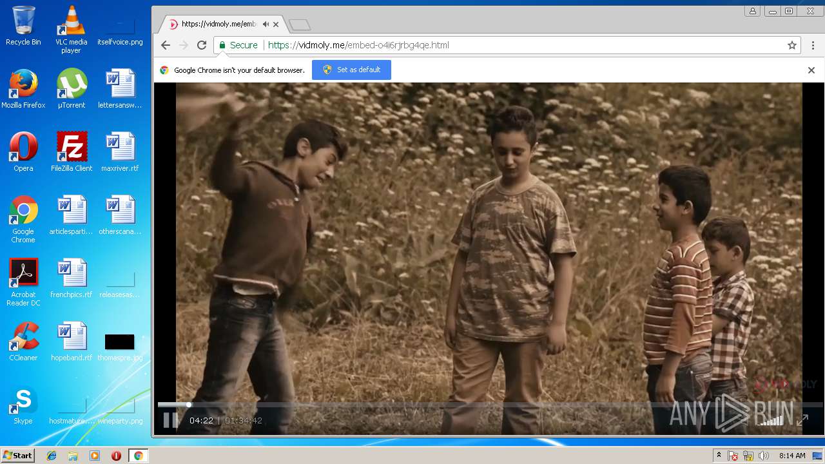Viewport: 825px width, 464px height.
Task: Select the lettersansw... Word document
Action: point(120,89)
